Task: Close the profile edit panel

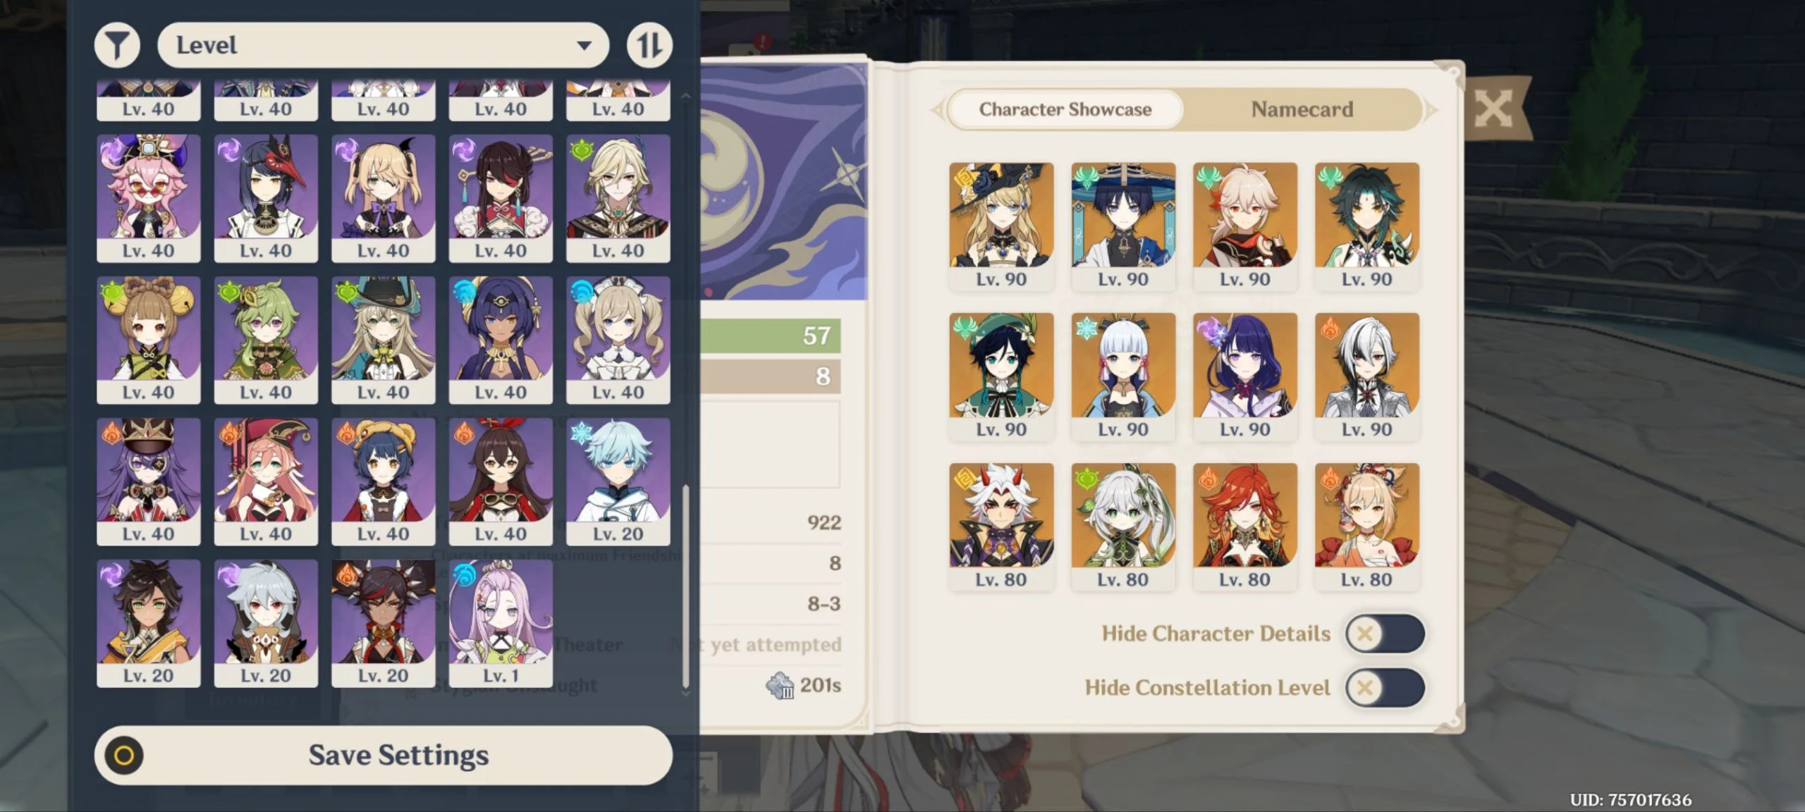Action: pyautogui.click(x=1493, y=109)
